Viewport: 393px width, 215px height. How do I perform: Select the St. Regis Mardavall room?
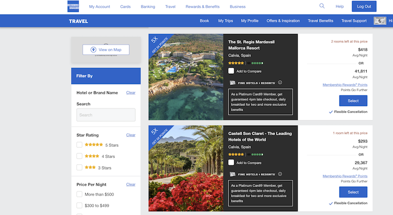coord(353,101)
